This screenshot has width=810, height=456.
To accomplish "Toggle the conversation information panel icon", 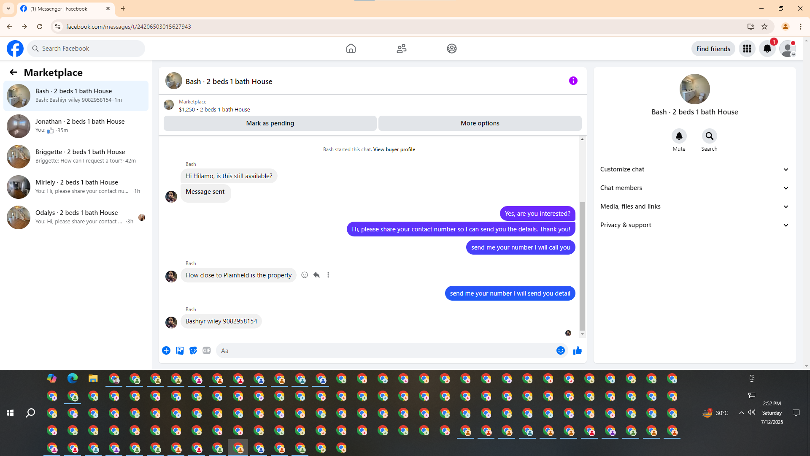I will coord(573,81).
